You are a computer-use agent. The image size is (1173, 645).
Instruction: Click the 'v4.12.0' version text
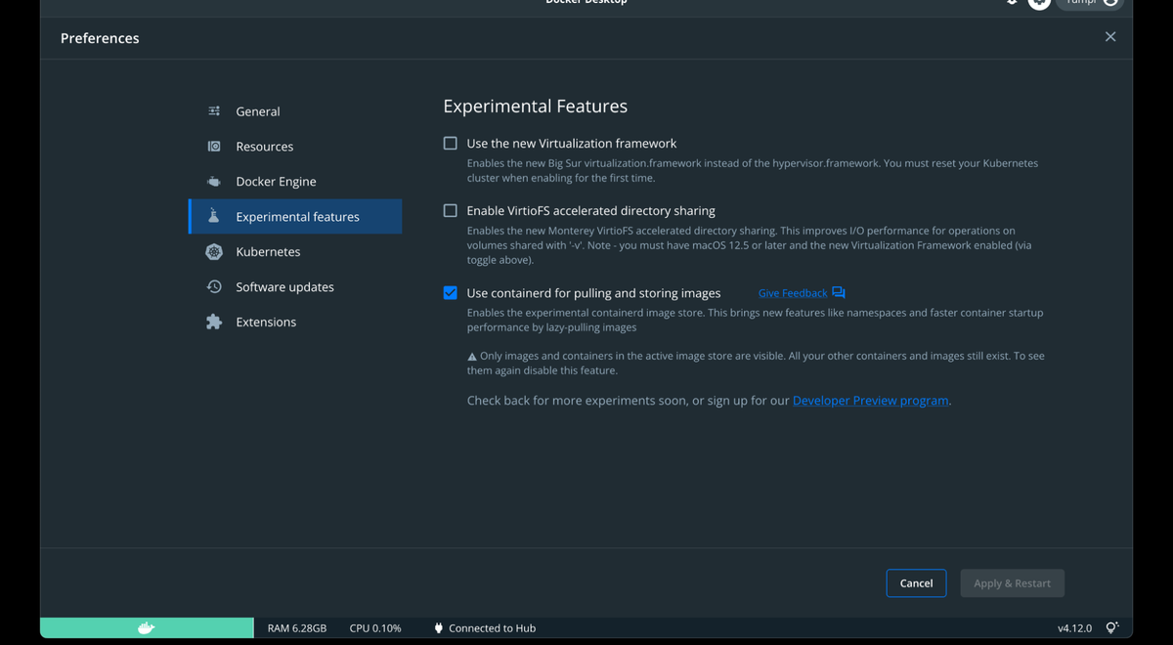tap(1074, 628)
